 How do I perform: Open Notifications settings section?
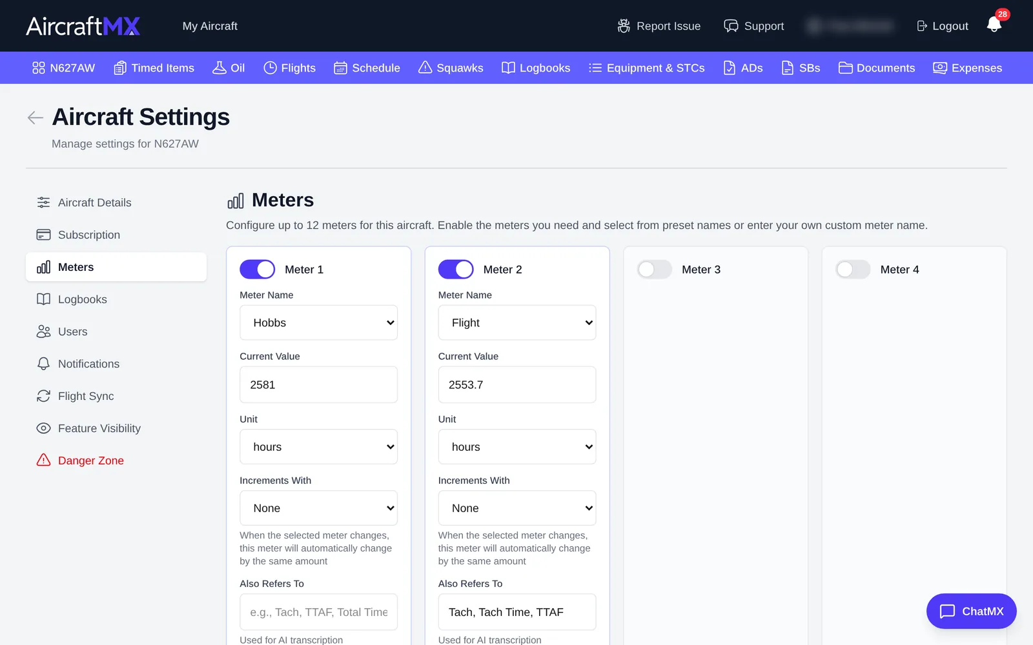pyautogui.click(x=116, y=364)
